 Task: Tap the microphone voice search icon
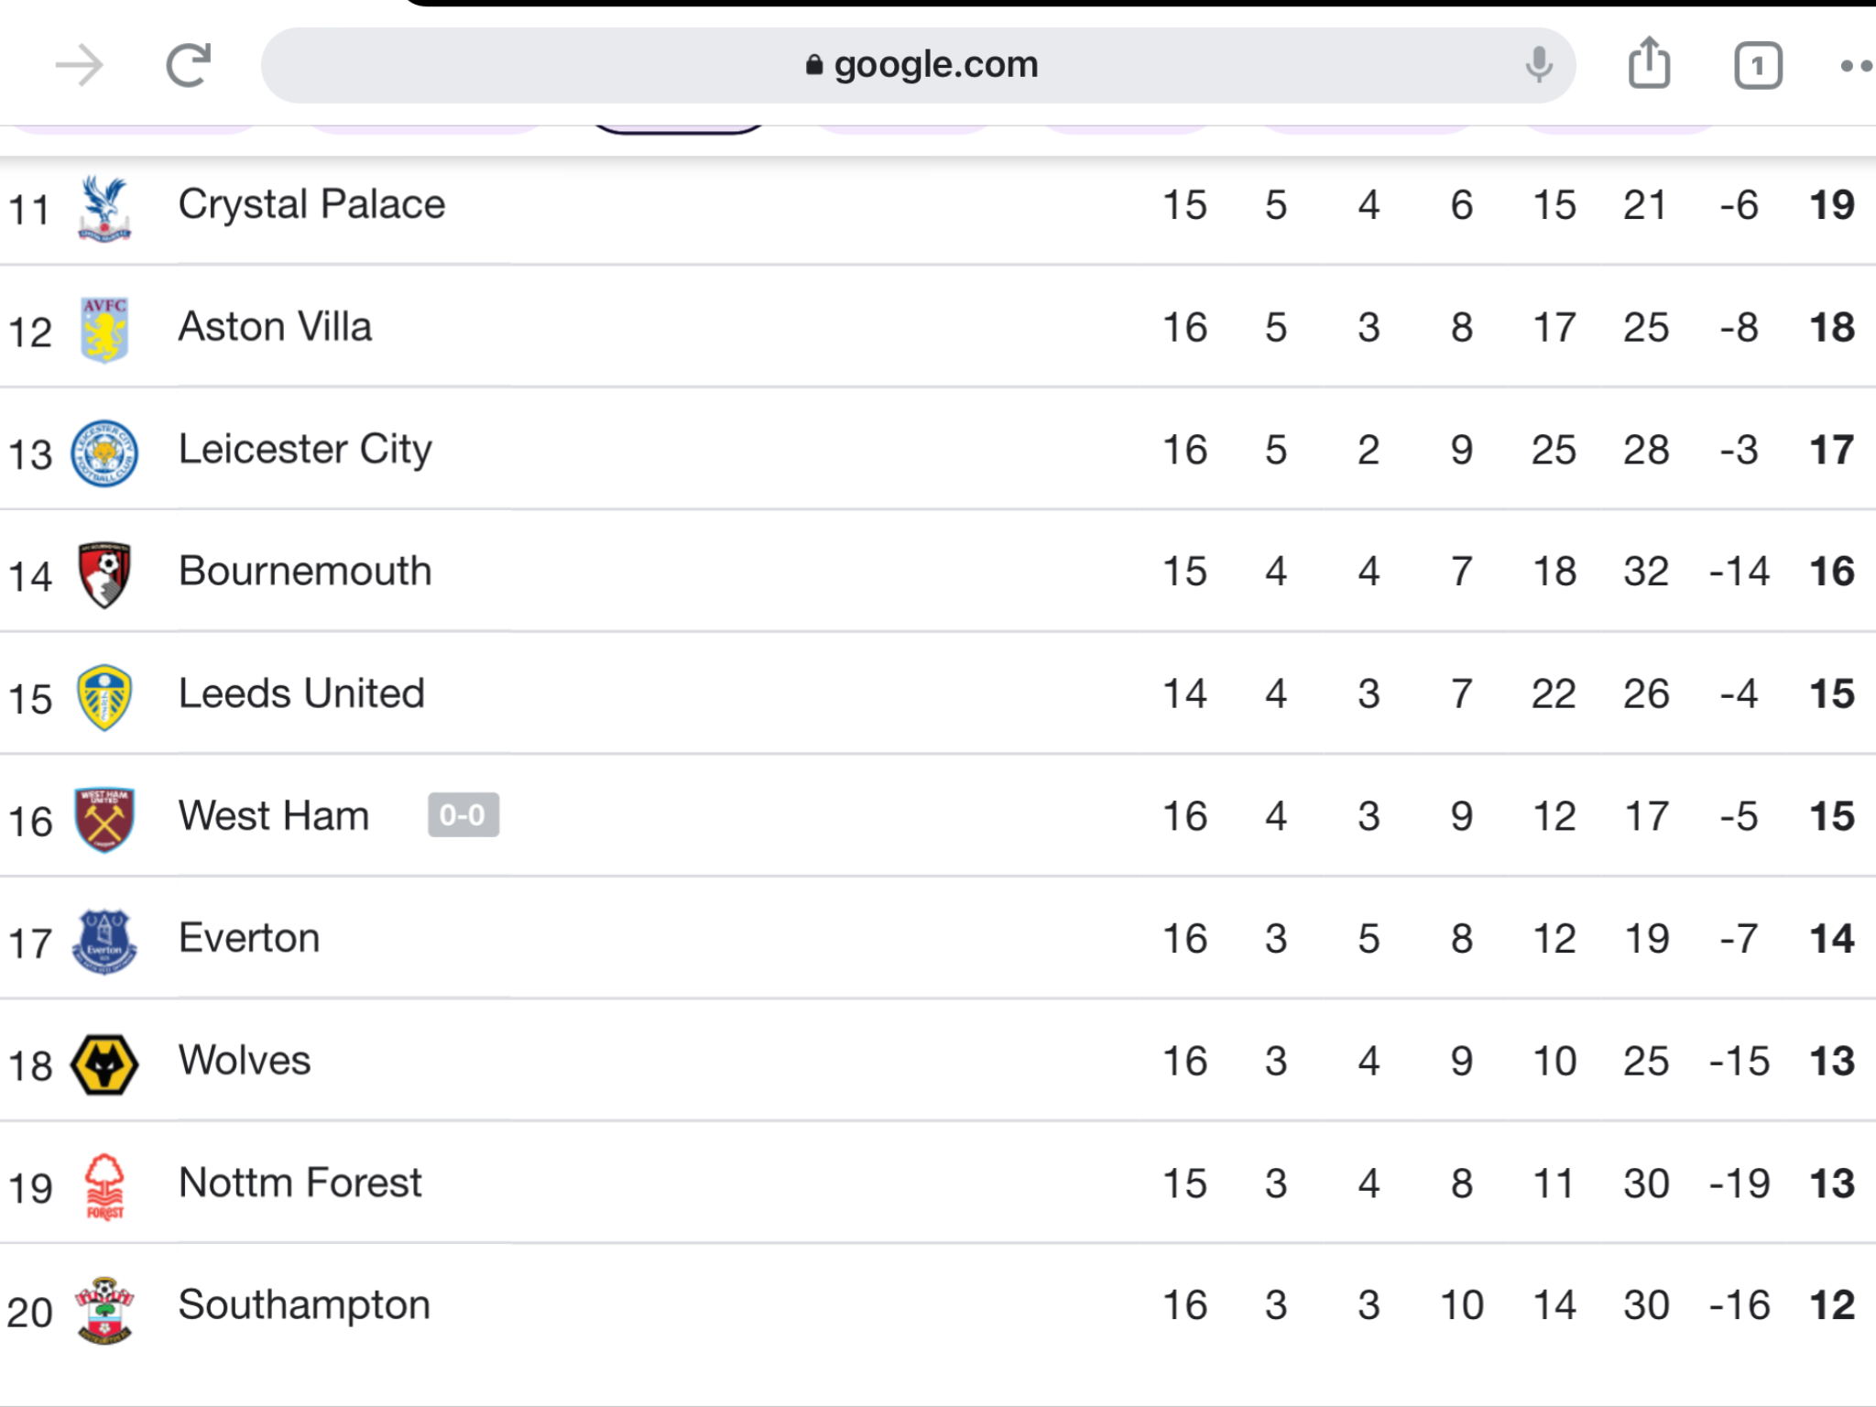[x=1539, y=65]
